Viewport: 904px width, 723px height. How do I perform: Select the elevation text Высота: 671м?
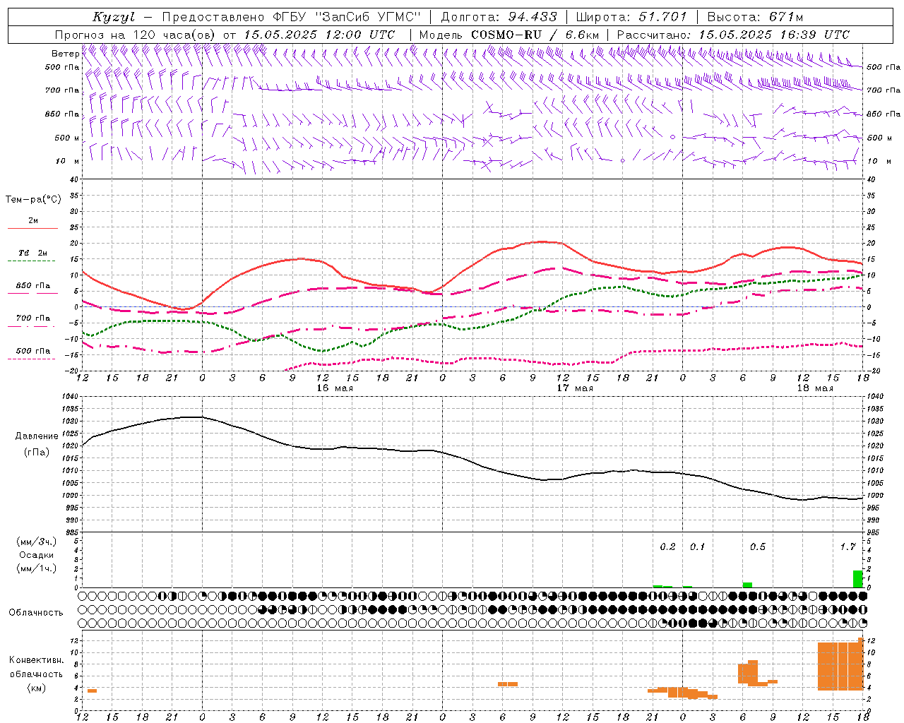(756, 17)
